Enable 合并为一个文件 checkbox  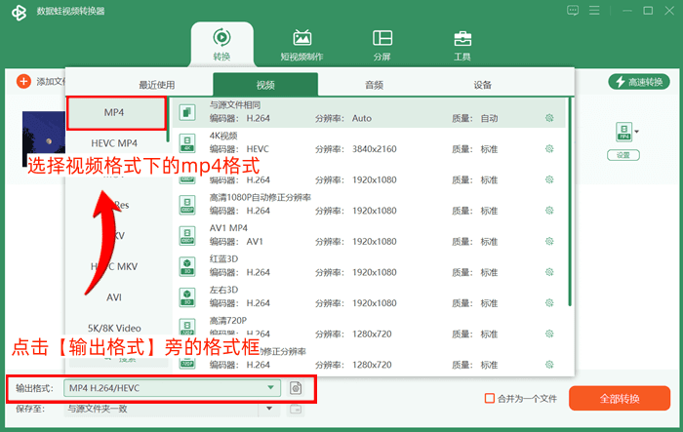[x=490, y=398]
